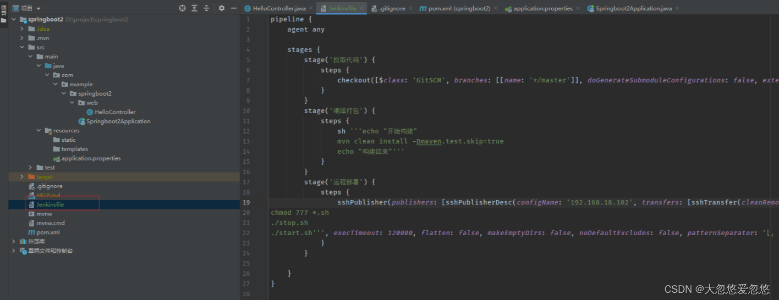
Task: Click the sshPublisher code line
Action: tap(558, 202)
